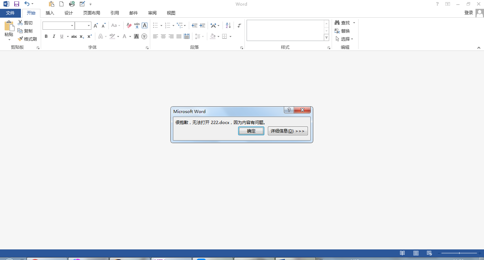484x260 pixels.
Task: Click Find (查找) binoculars button
Action: pos(342,23)
